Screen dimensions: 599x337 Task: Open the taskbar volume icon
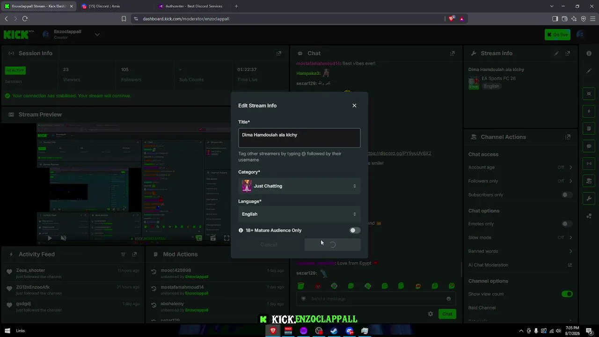coord(558,331)
